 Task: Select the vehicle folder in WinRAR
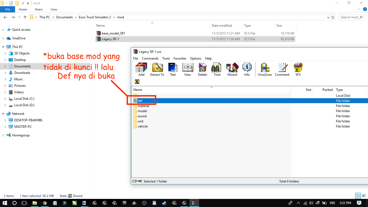click(x=143, y=126)
